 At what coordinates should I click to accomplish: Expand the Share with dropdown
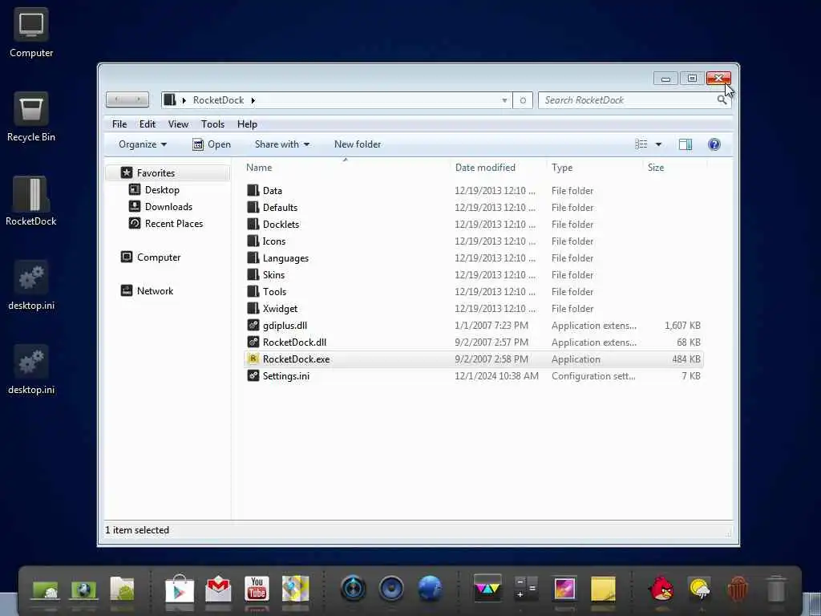click(282, 144)
